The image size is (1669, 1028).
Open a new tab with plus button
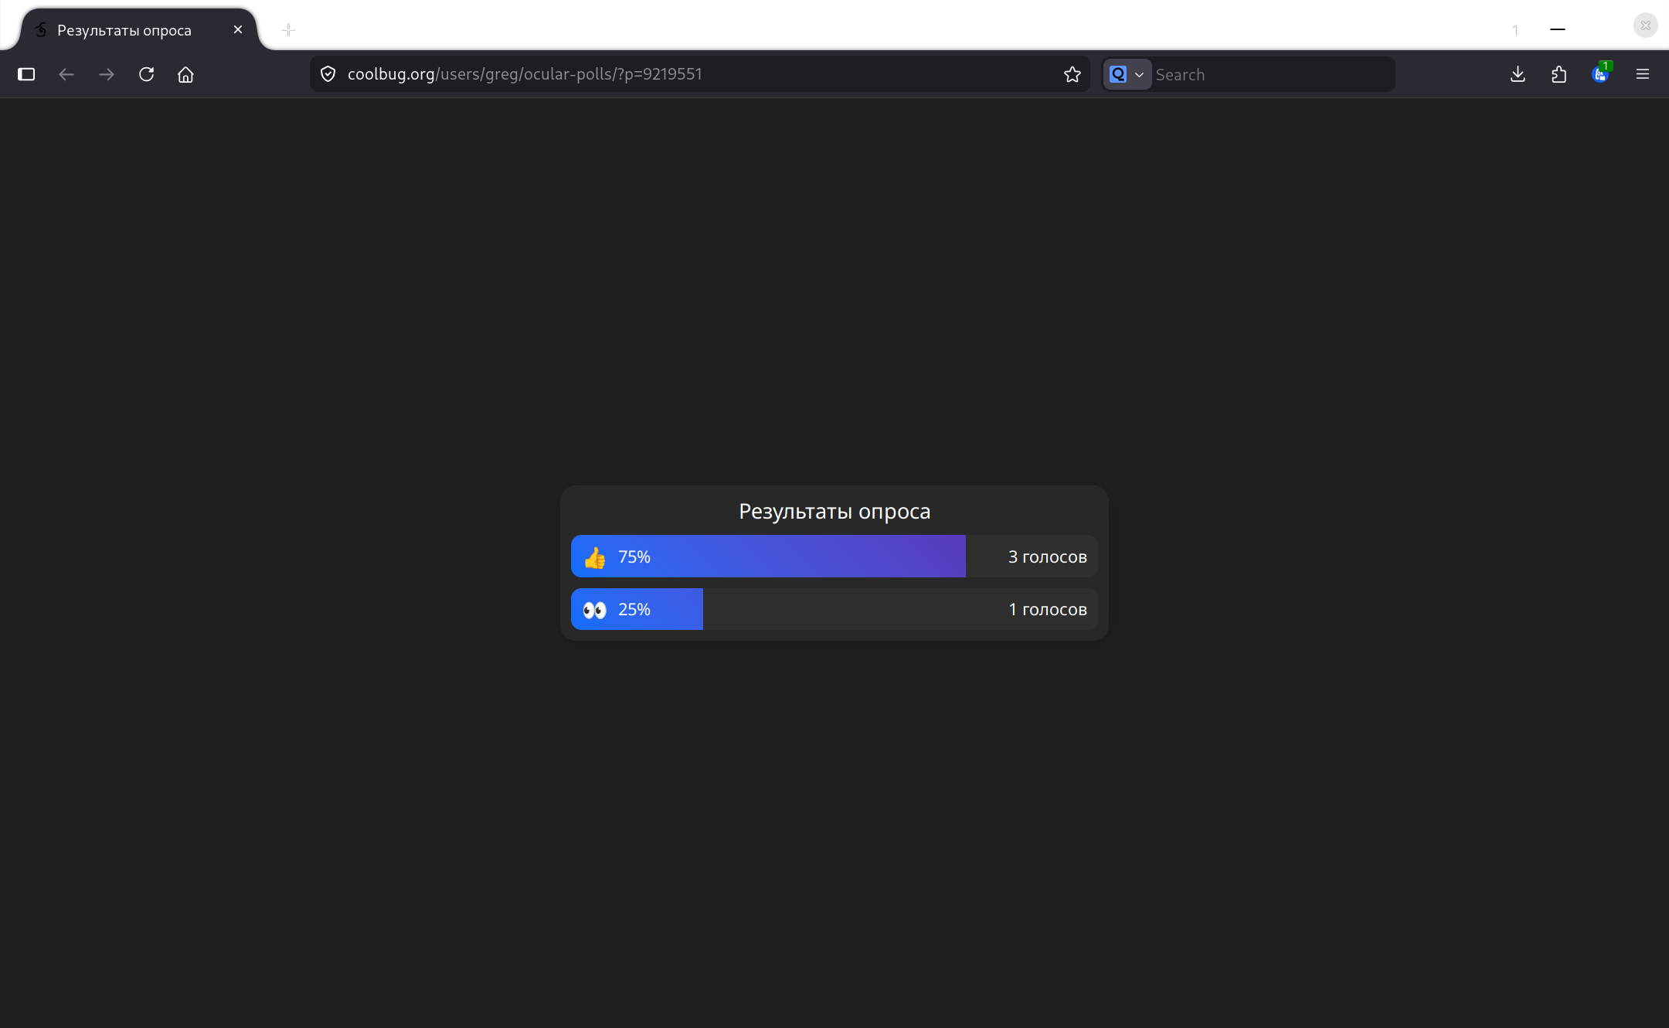point(288,29)
